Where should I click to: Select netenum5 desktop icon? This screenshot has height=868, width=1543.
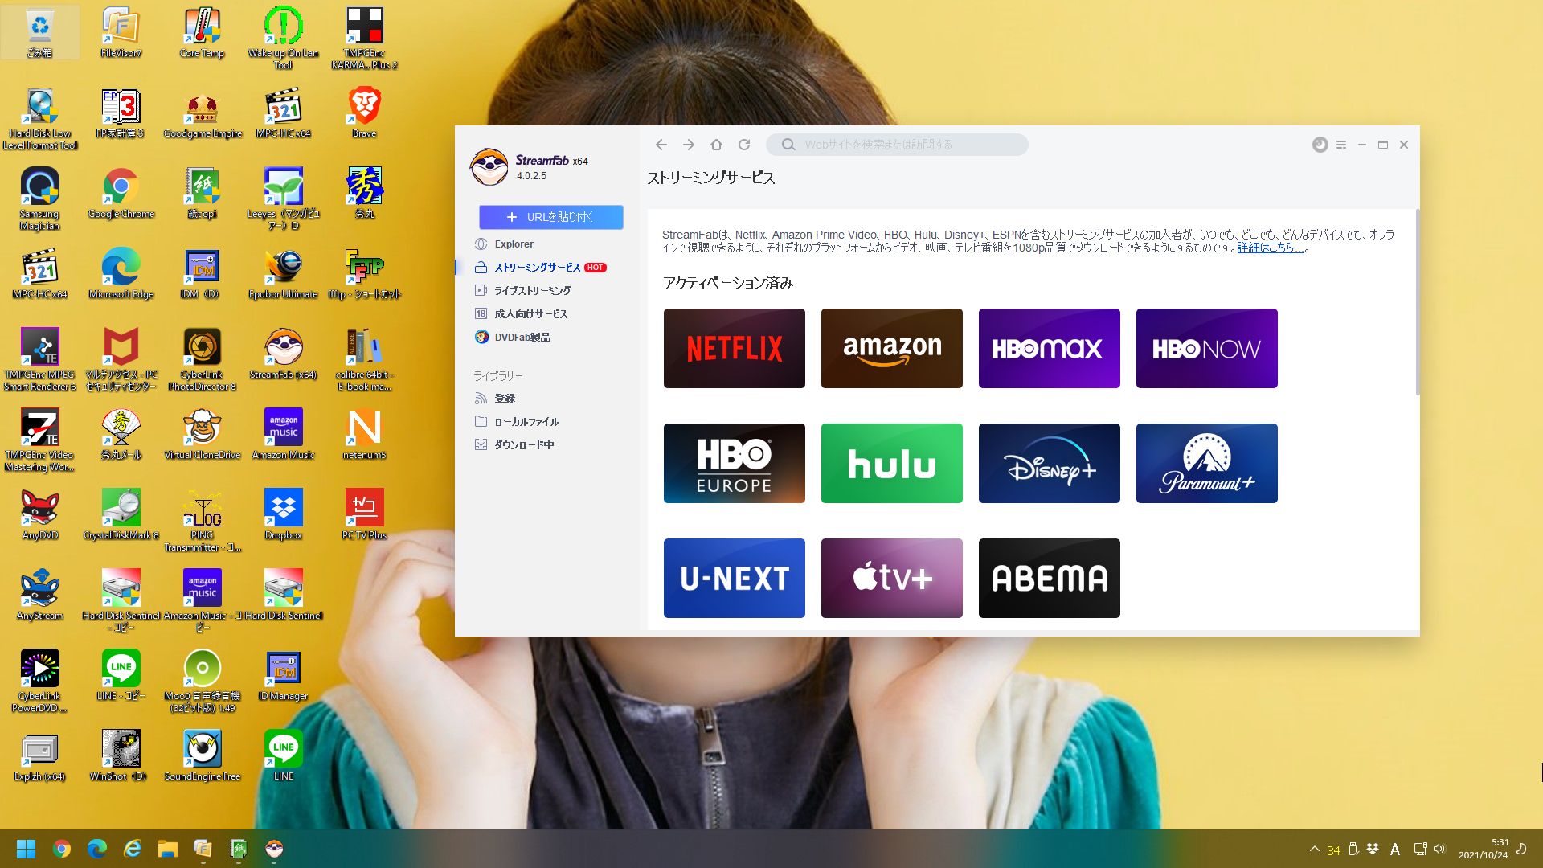click(364, 435)
